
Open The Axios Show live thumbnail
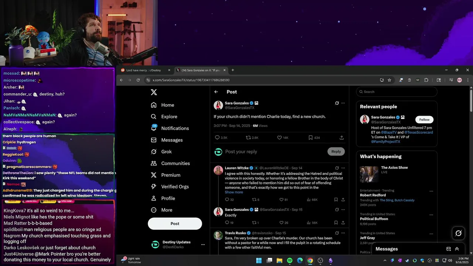tap(369, 174)
